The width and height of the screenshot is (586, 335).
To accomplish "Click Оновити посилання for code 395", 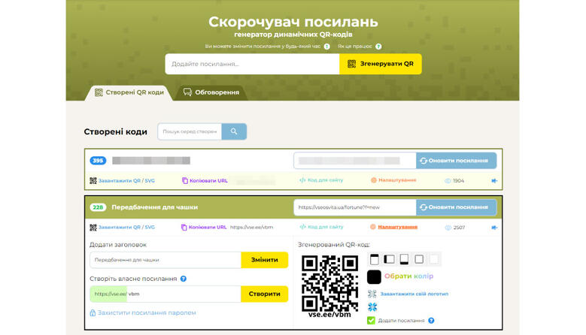I will (457, 161).
